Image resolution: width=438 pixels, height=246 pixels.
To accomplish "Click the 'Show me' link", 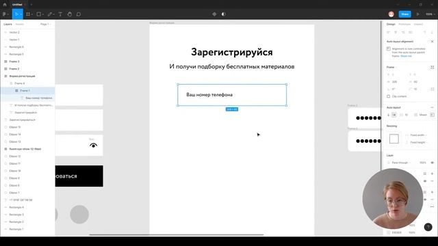I will (x=406, y=56).
